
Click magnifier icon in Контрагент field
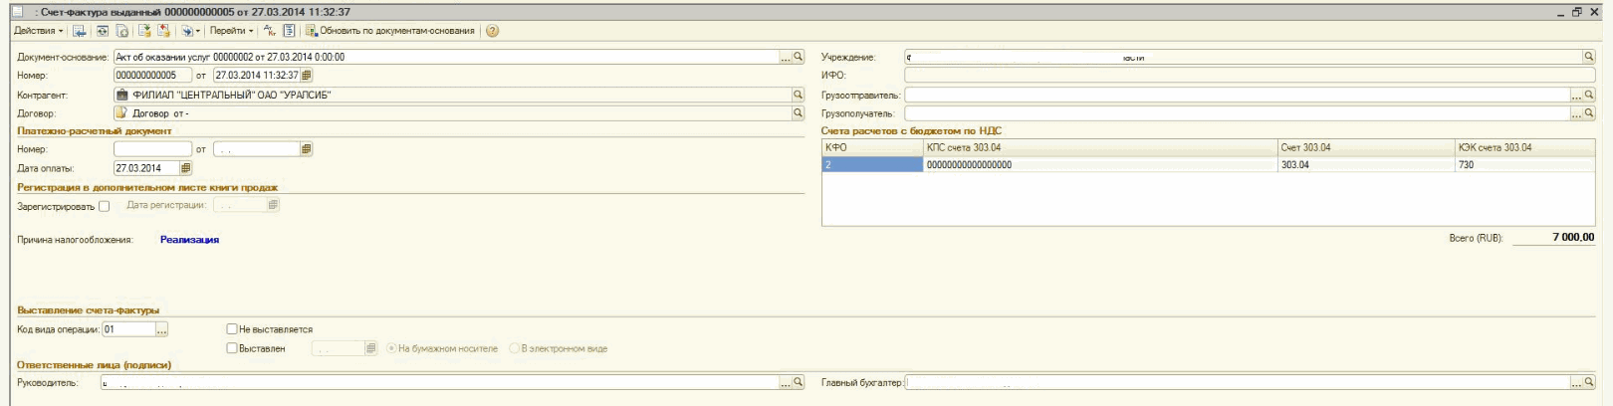click(x=798, y=95)
